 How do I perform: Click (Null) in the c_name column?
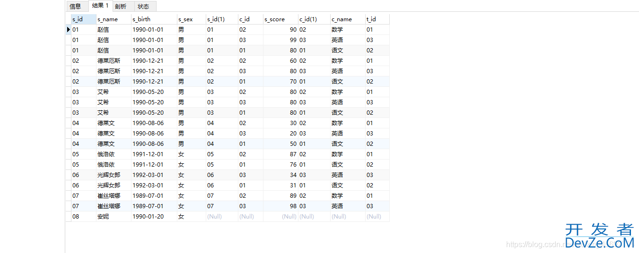339,217
